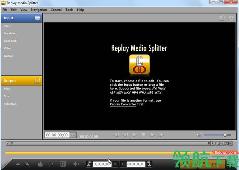
Task: Click the Stop button
Action: click(x=143, y=135)
